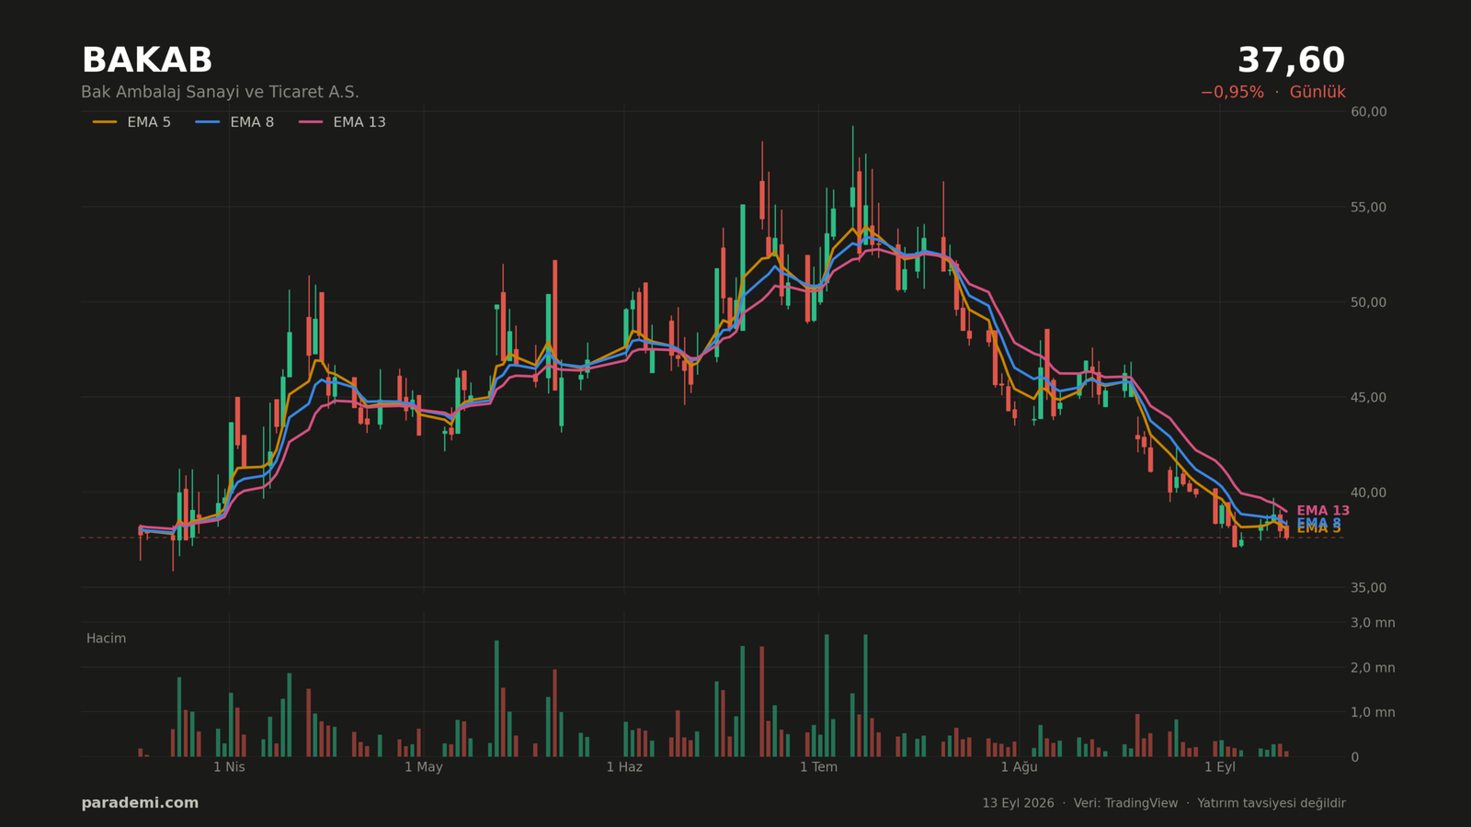Image resolution: width=1471 pixels, height=827 pixels.
Task: Click the 1 May date axis label
Action: click(x=424, y=767)
